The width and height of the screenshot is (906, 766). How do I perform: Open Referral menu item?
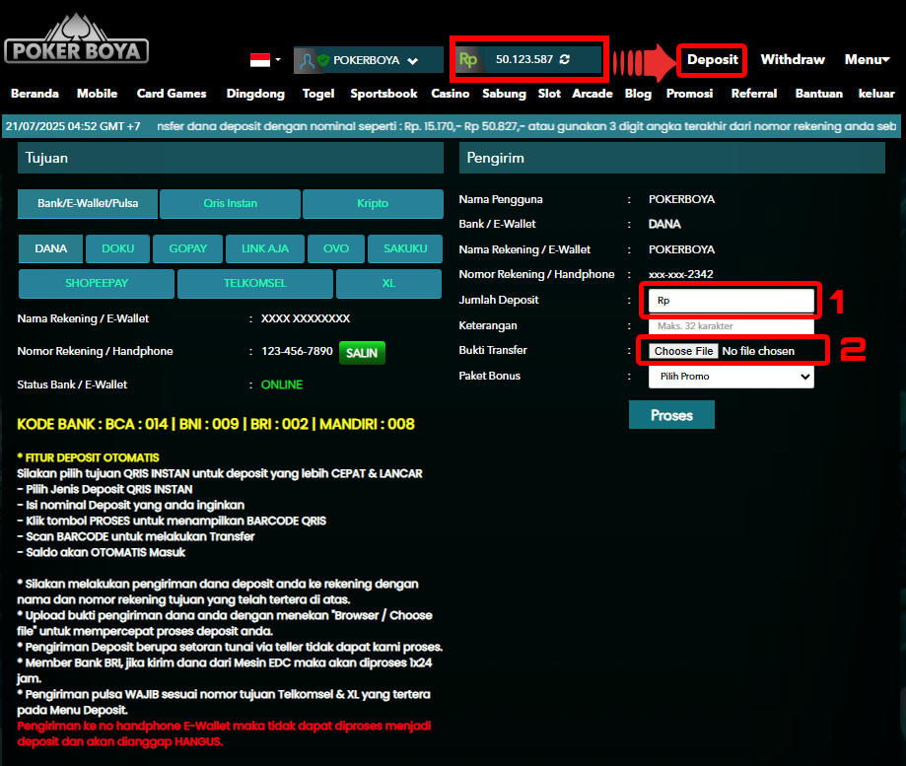(753, 94)
